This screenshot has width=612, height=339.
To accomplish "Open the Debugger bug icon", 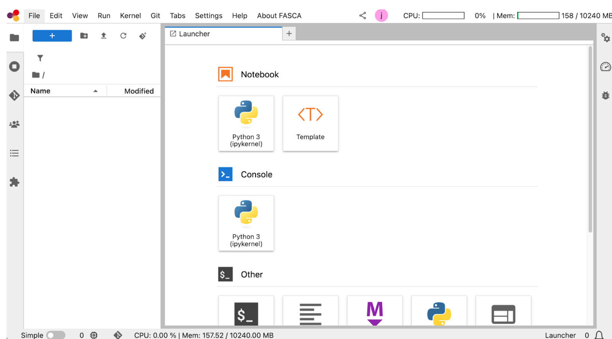I will pos(605,95).
